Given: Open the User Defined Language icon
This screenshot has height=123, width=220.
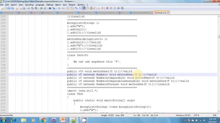Looking at the screenshot, I should pyautogui.click(x=87, y=8).
